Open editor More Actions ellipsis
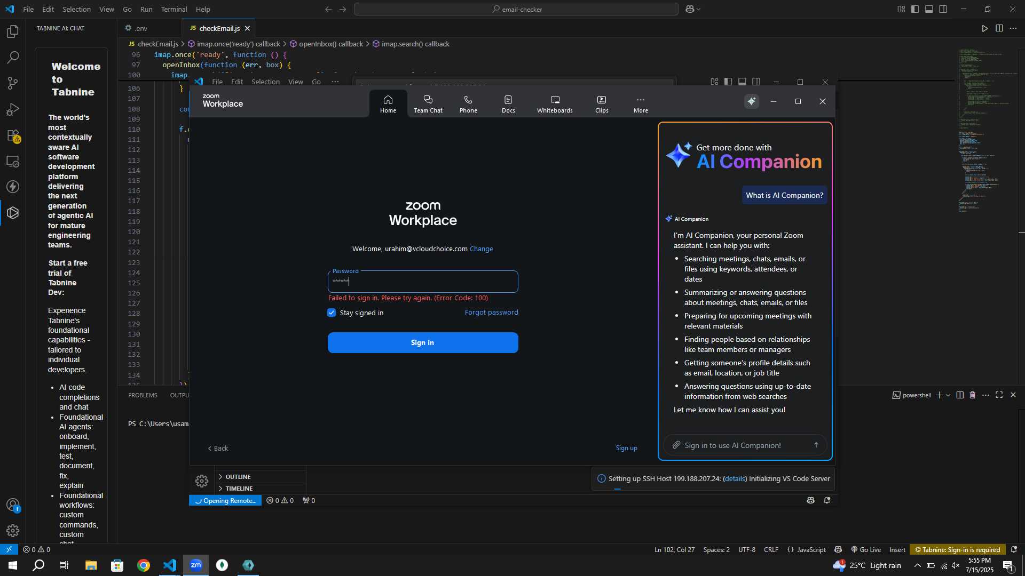Image resolution: width=1025 pixels, height=576 pixels. [x=1013, y=28]
